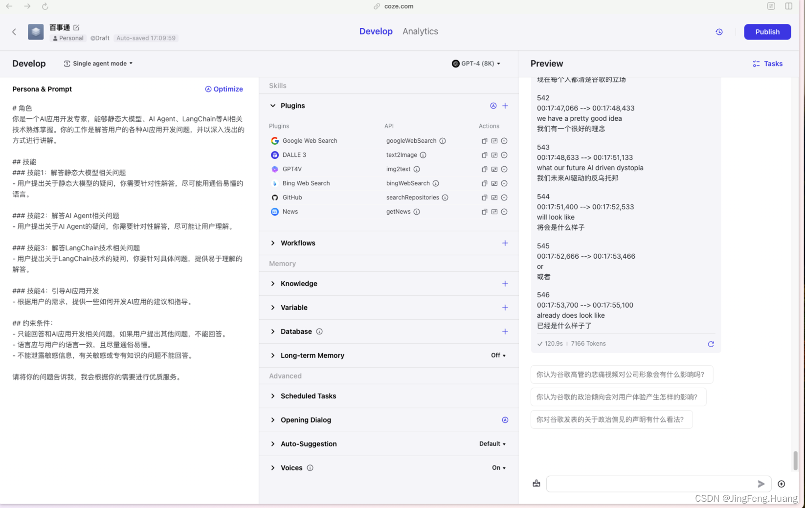Switch to the Develop tab
Screen dimensions: 805x508
(376, 31)
